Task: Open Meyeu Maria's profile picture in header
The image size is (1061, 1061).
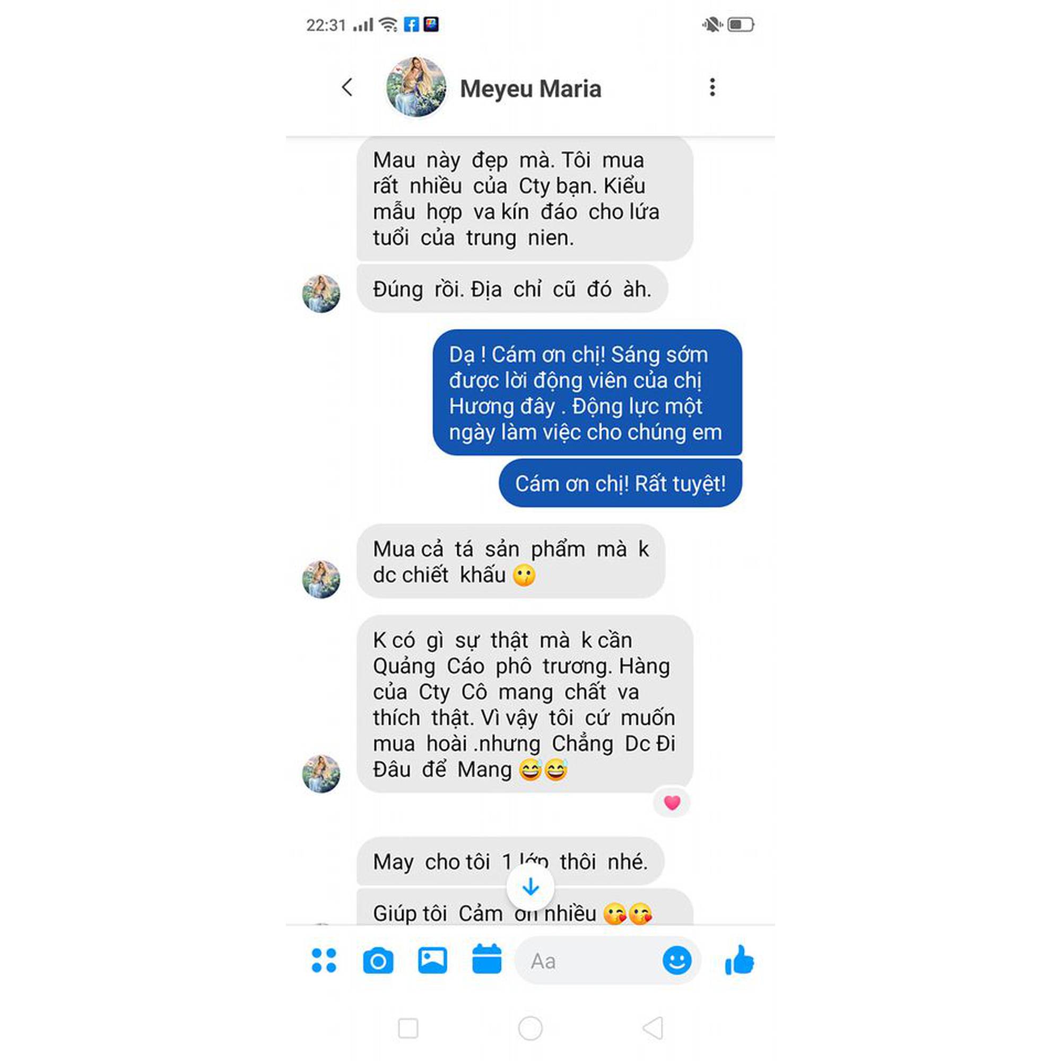Action: (416, 87)
